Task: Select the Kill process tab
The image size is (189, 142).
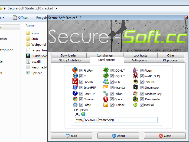Action: [x=170, y=60]
